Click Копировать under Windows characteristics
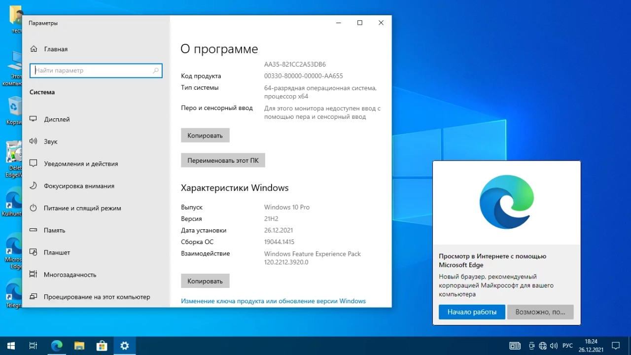This screenshot has width=631, height=355. point(205,281)
